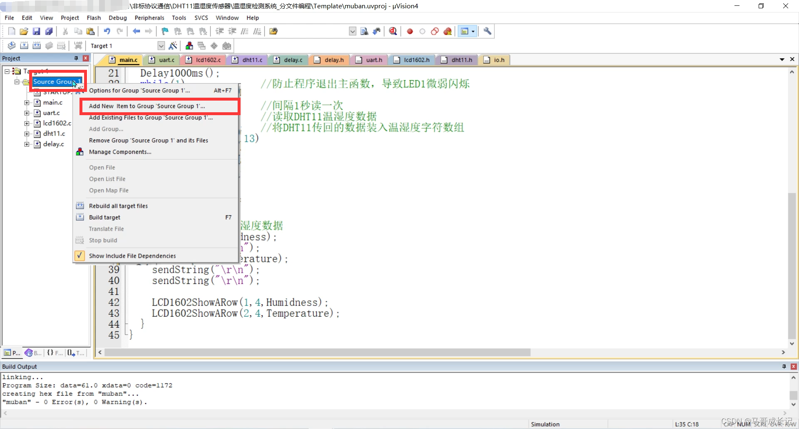
Task: Open the window layout dropdown arrow
Action: coord(473,31)
